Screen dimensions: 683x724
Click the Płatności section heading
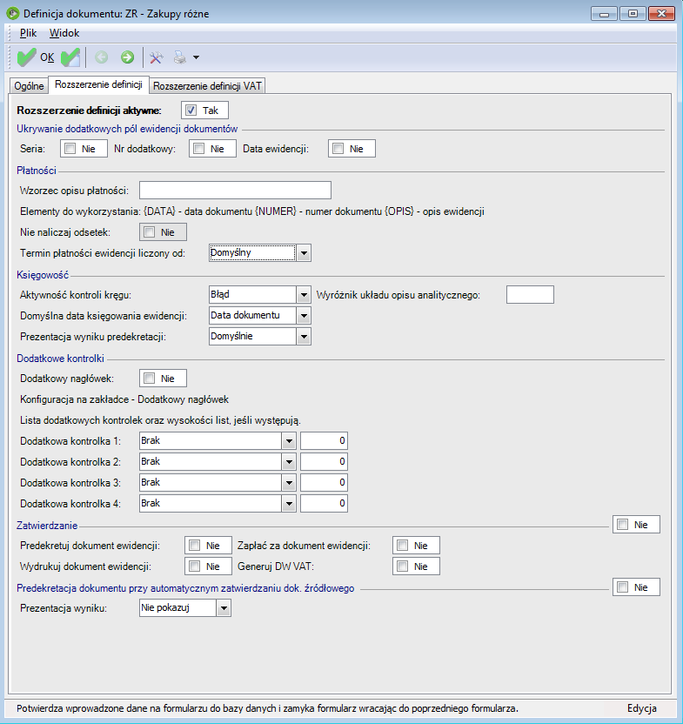37,171
